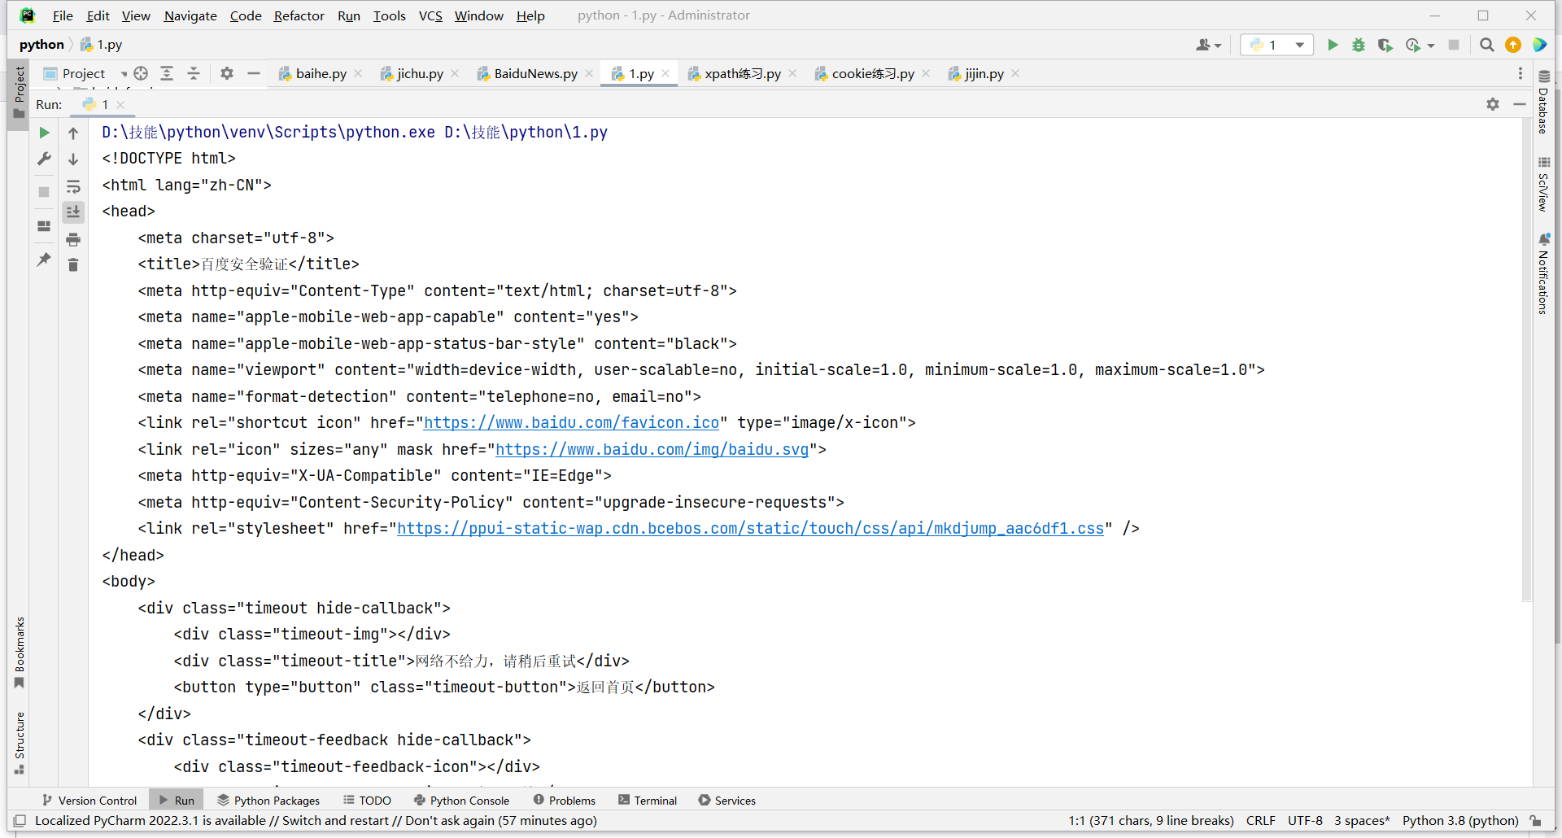The height and width of the screenshot is (838, 1562).
Task: Open SciView tool window on right sidebar
Action: (1543, 185)
